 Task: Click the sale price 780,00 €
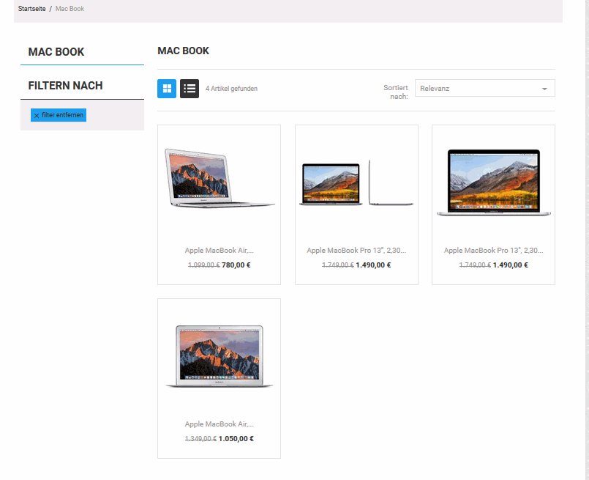tap(236, 265)
